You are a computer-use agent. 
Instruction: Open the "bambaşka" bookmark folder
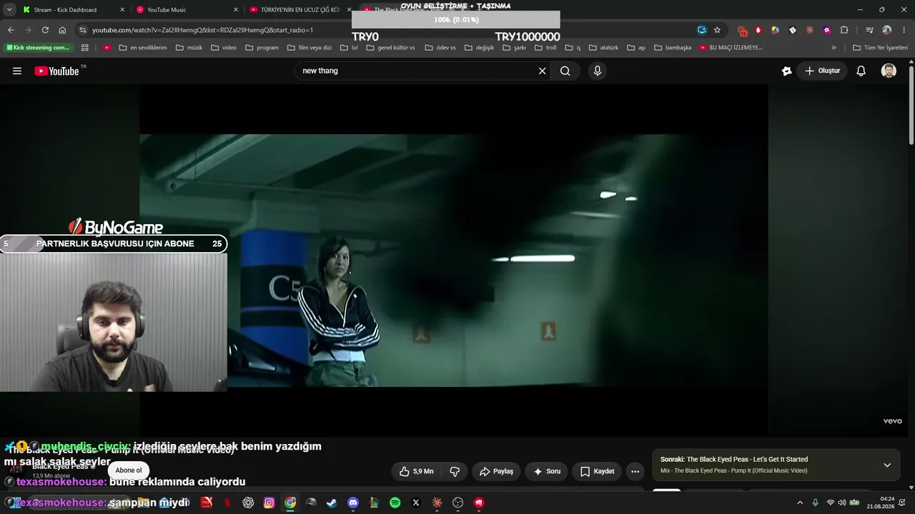tap(673, 48)
